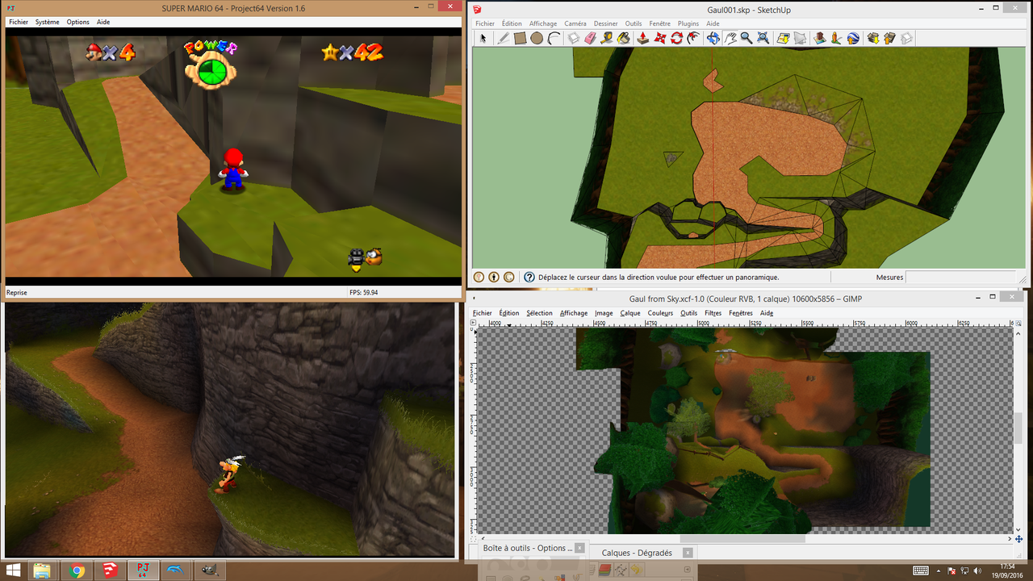Viewport: 1033px width, 581px height.
Task: Close the Calques - Dégradés dock
Action: pos(688,553)
